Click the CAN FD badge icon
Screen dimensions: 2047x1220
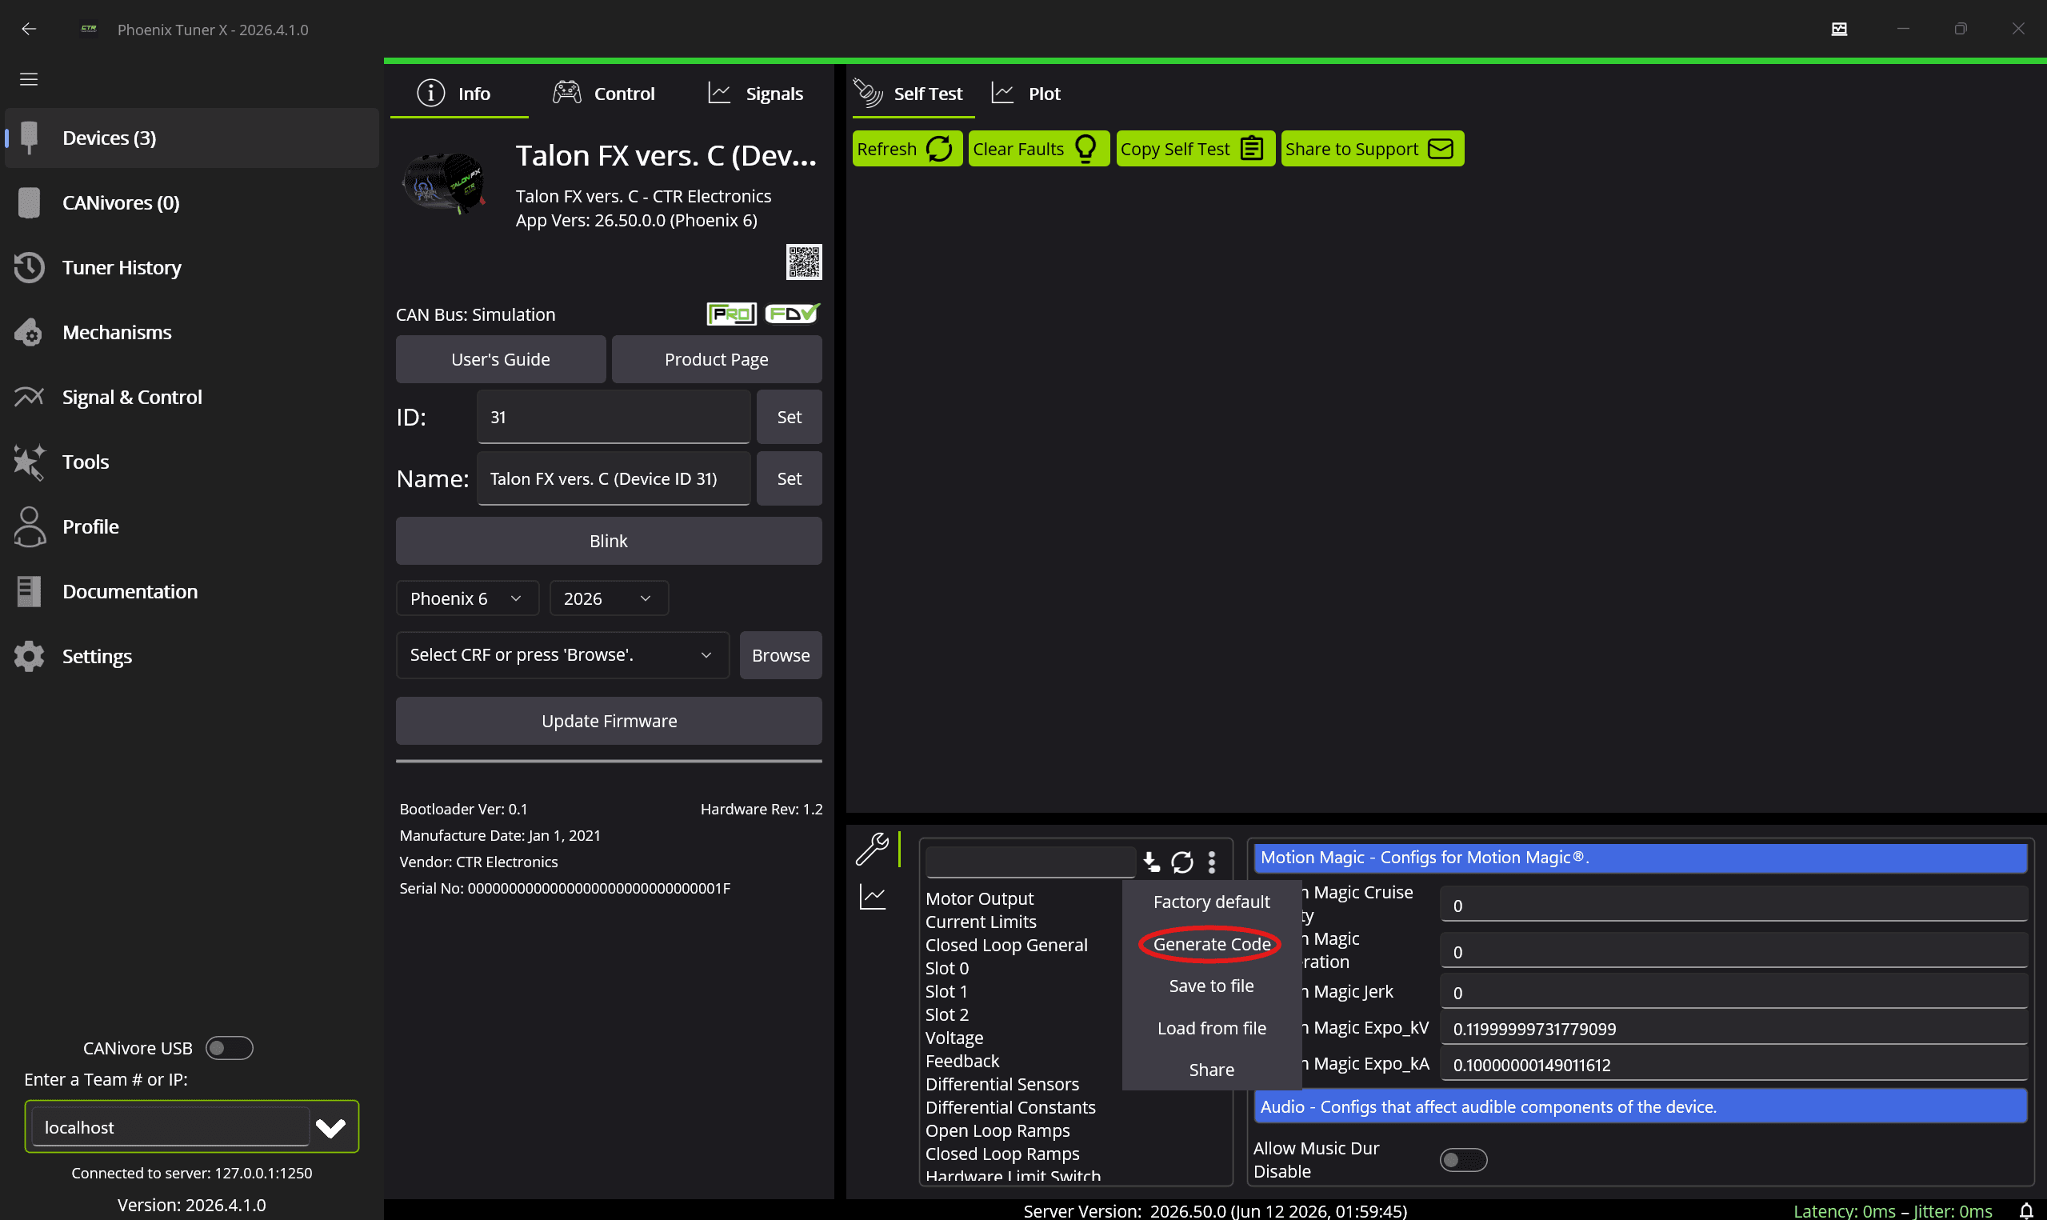(792, 314)
